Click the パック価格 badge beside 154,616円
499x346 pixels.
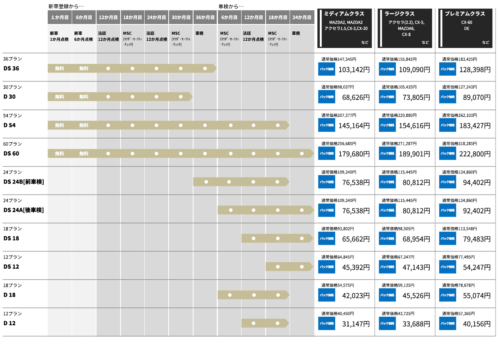pos(387,125)
